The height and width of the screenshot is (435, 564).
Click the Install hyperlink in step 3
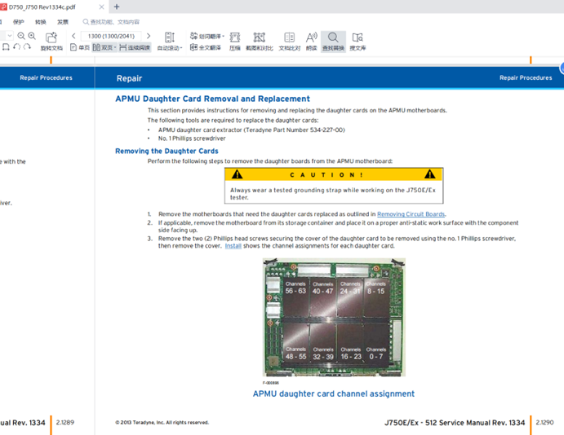tap(233, 245)
